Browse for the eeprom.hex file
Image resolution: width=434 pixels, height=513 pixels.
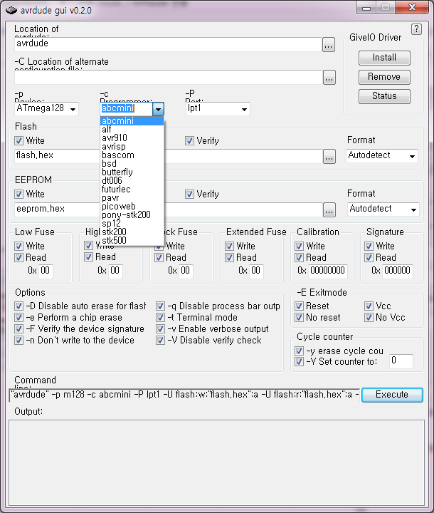click(329, 209)
